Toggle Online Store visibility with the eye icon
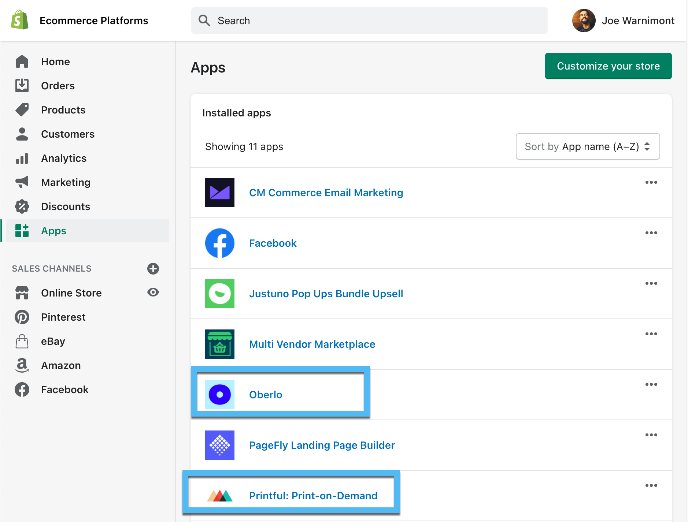The image size is (688, 522). coord(153,292)
